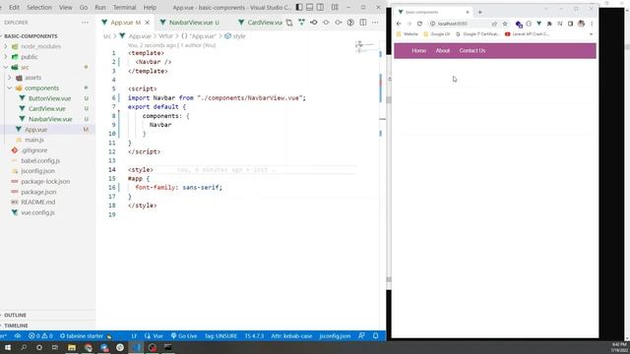Open Customize Layout icon in VS Code title bar
Image resolution: width=630 pixels, height=354 pixels.
click(335, 7)
